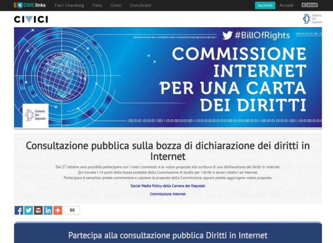Click the ahref logo in the navbar
The width and height of the screenshot is (333, 243).
[310, 5]
